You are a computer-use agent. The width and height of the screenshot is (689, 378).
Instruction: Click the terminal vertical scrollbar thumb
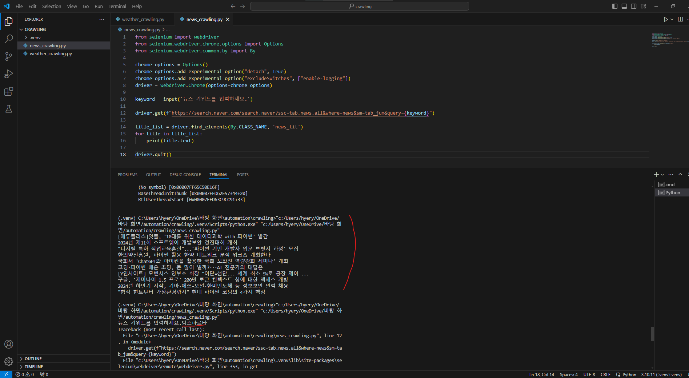coord(652,334)
